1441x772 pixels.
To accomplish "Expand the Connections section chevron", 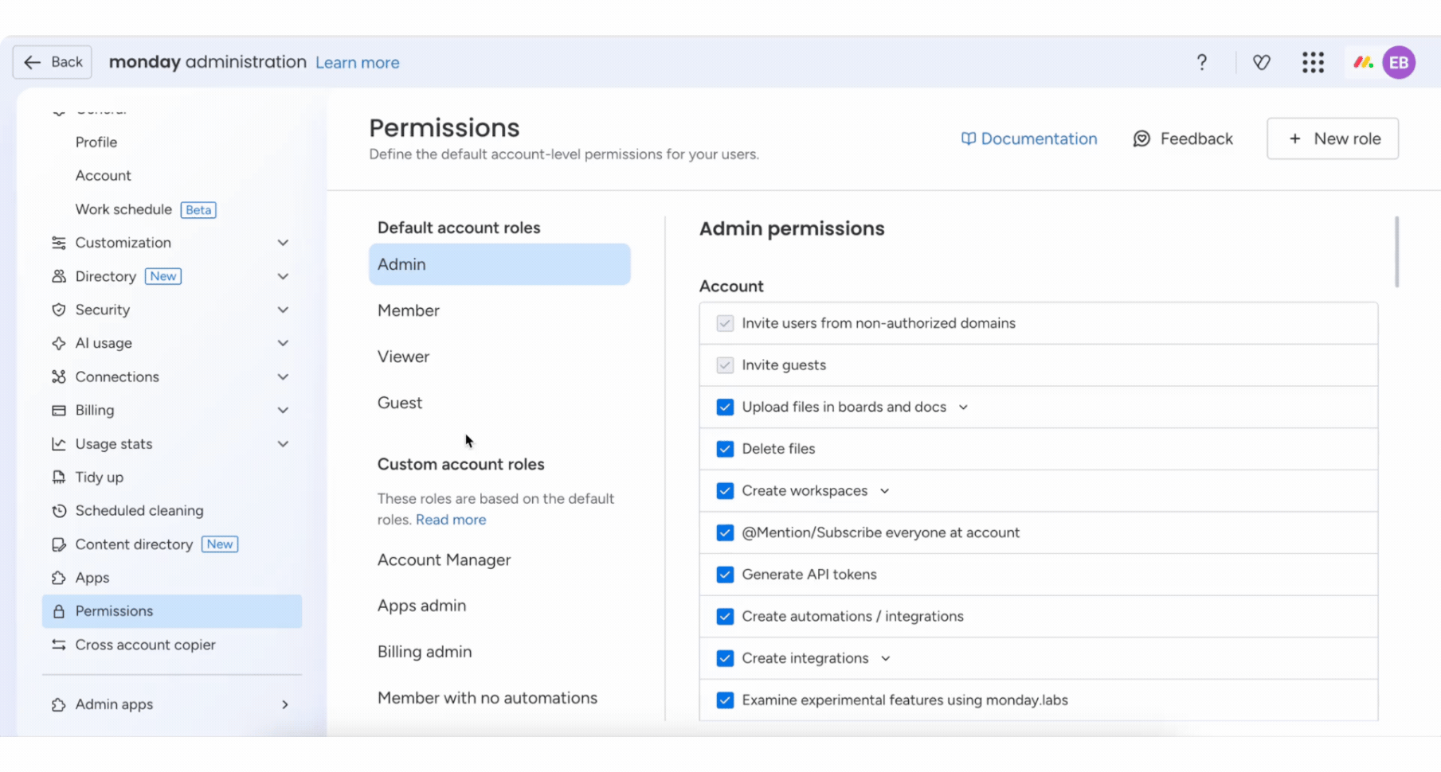I will pyautogui.click(x=283, y=376).
